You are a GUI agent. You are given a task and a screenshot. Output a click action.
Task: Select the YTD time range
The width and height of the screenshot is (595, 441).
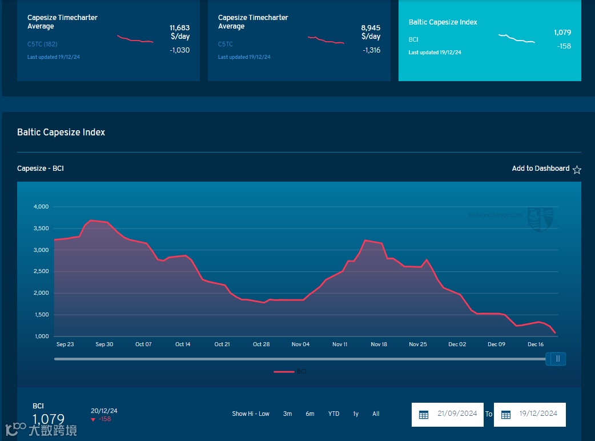point(333,414)
